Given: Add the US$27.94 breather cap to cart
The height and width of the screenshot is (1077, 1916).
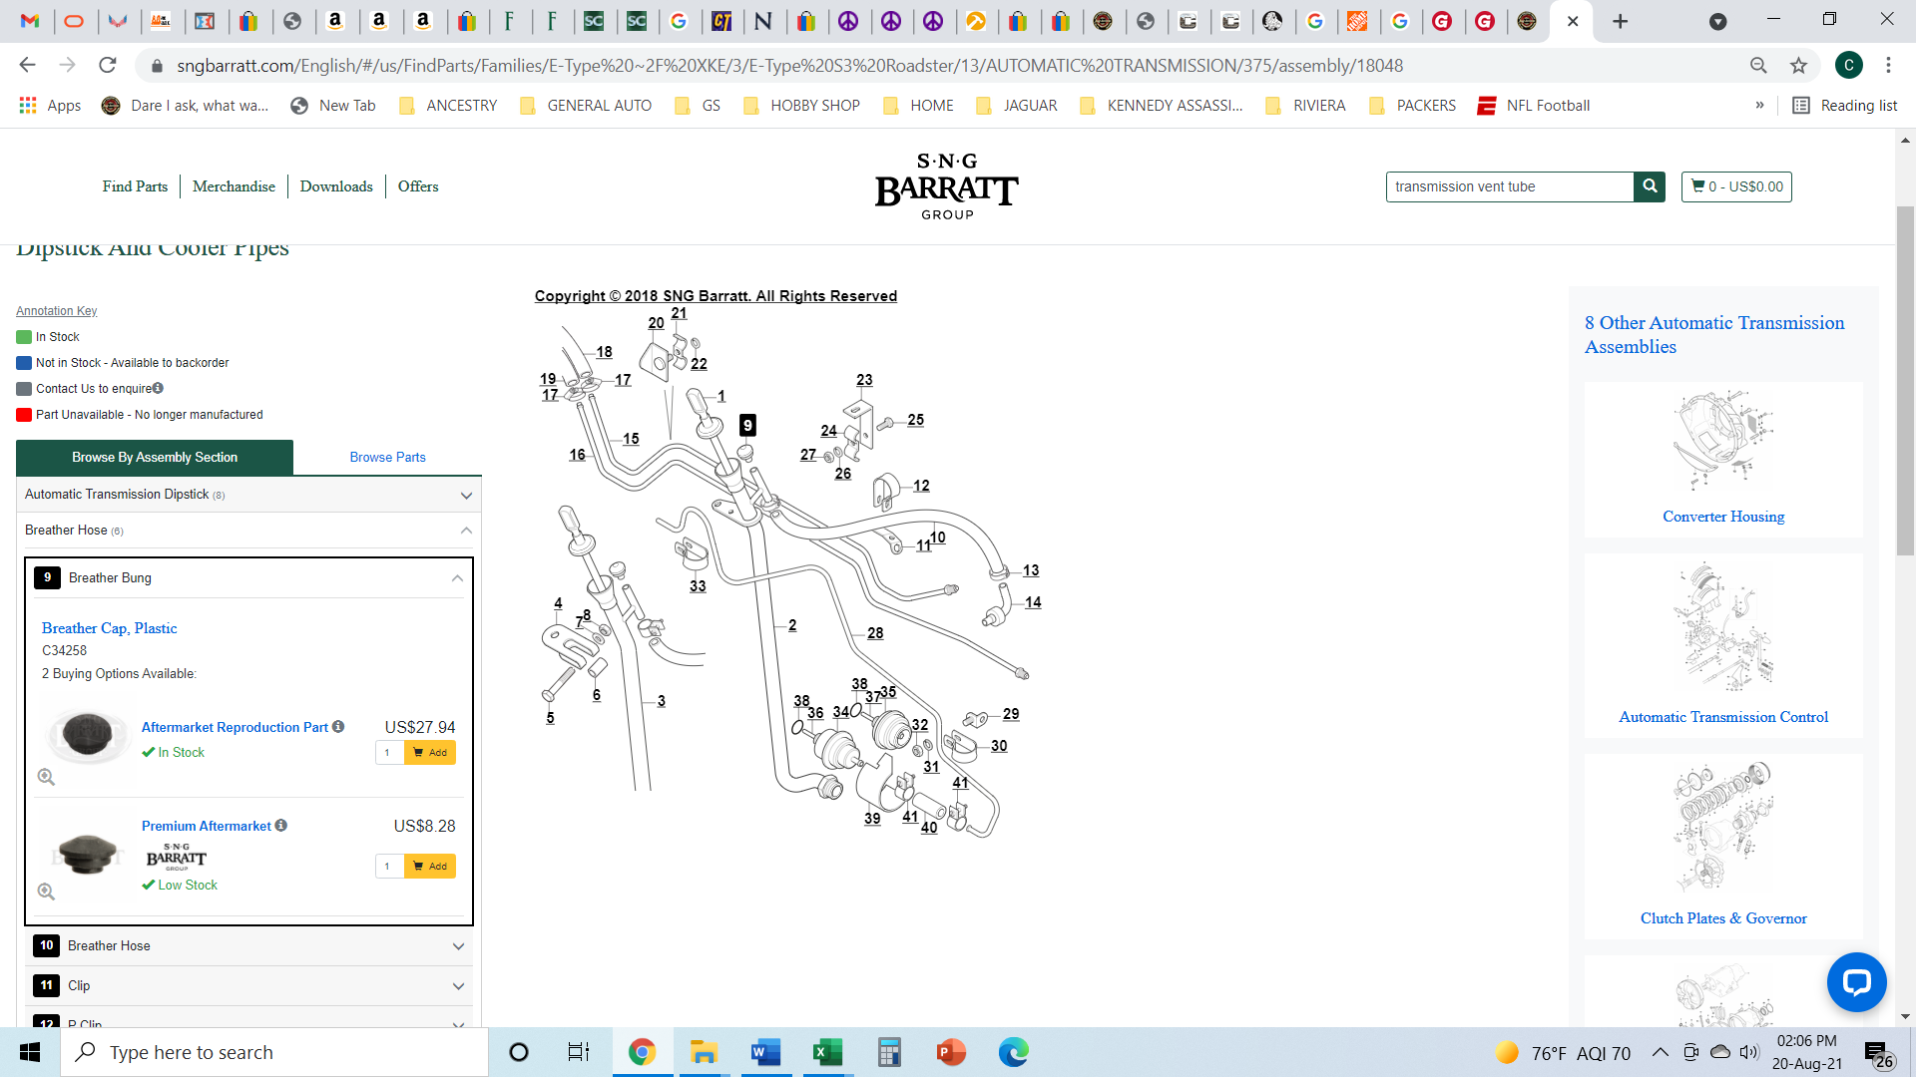Looking at the screenshot, I should point(430,753).
